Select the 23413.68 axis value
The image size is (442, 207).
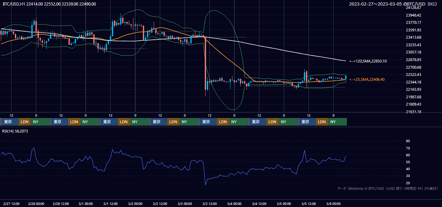point(413,37)
